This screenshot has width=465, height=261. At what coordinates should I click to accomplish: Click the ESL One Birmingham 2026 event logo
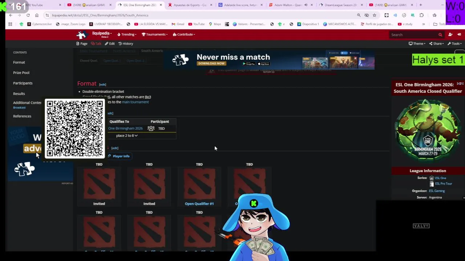point(428,130)
